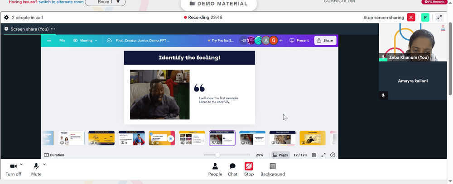Open the Canva File menu
The image size is (453, 184).
click(x=62, y=40)
